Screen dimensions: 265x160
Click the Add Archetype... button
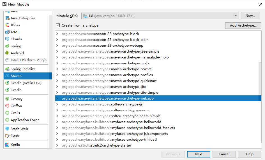click(x=243, y=25)
